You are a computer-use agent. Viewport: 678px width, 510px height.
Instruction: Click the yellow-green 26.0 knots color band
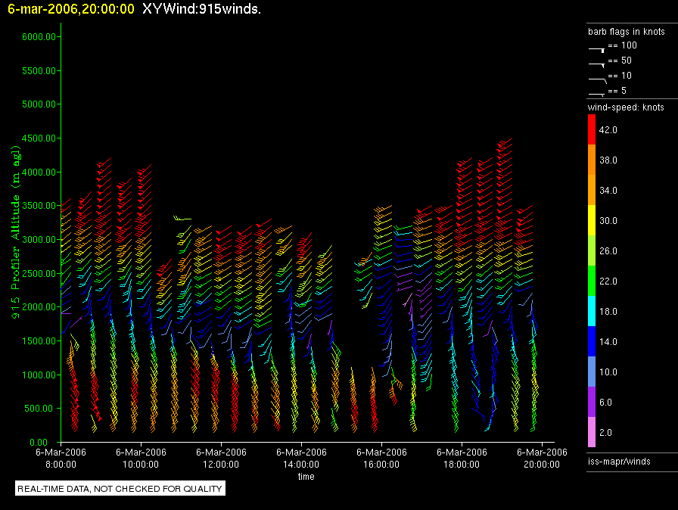click(x=592, y=250)
